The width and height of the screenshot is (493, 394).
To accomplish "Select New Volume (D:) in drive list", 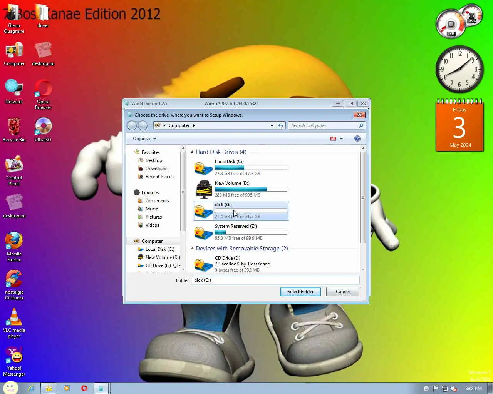I will point(241,189).
